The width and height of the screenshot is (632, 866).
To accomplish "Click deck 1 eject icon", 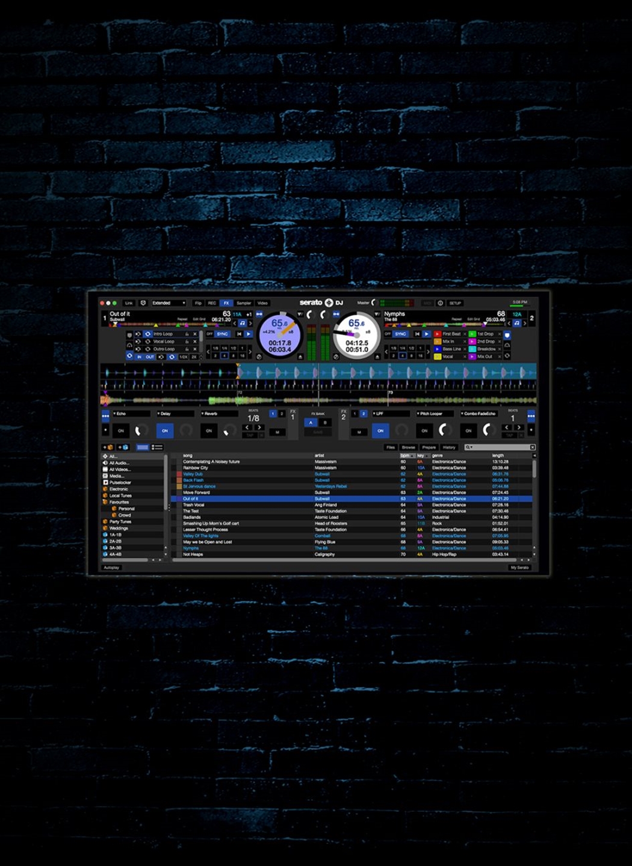I will pos(300,357).
